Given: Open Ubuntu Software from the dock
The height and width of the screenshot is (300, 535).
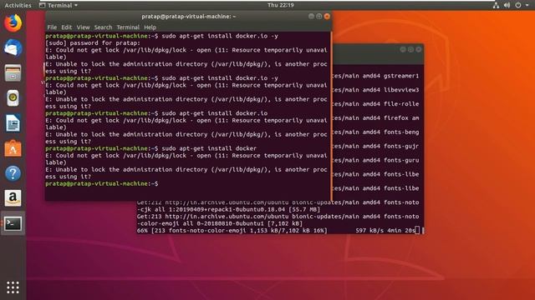Looking at the screenshot, I should 13,148.
